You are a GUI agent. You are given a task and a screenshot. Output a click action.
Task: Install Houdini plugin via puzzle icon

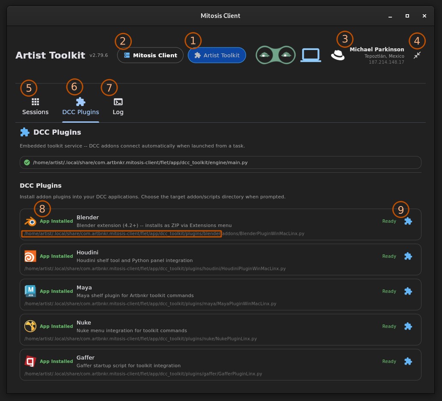pyautogui.click(x=408, y=256)
